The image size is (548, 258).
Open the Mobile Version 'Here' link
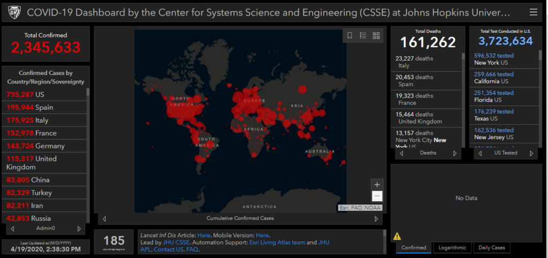[x=262, y=236]
